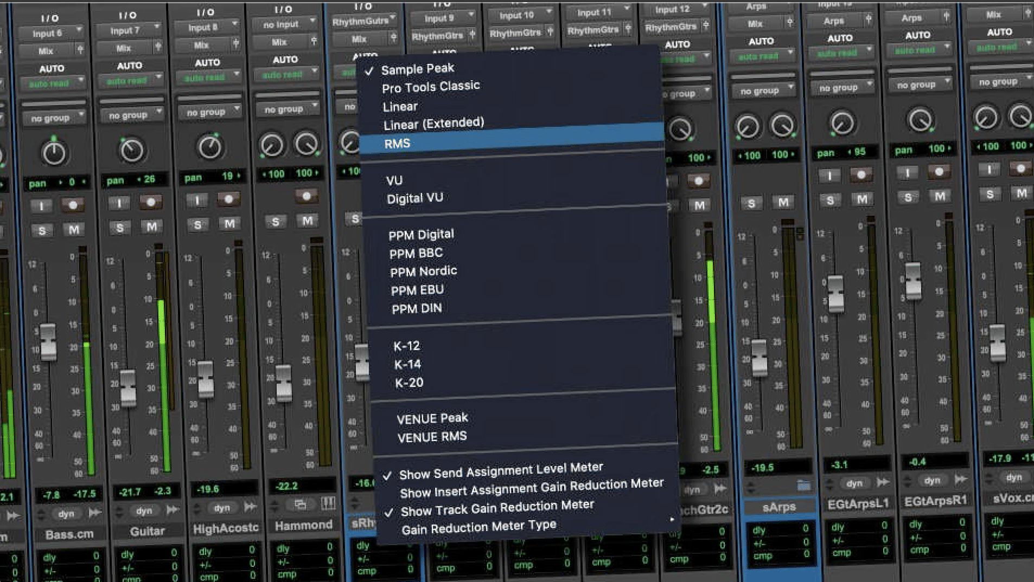1034x582 pixels.
Task: Solo the Bass.cm track
Action: (x=42, y=231)
